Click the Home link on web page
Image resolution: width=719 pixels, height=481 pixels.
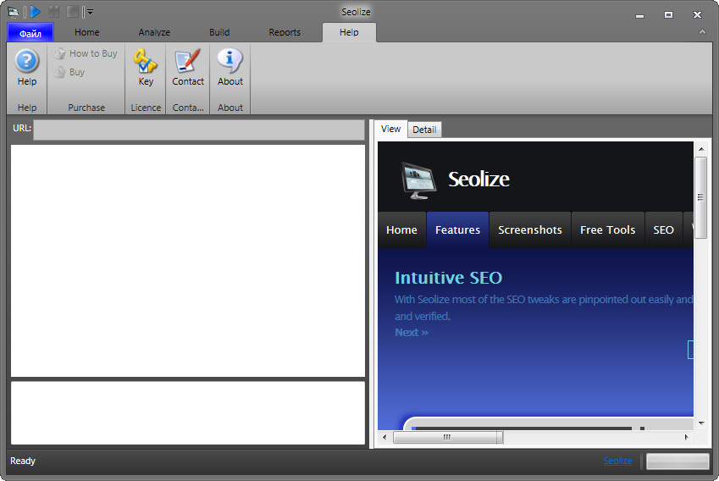tap(401, 229)
